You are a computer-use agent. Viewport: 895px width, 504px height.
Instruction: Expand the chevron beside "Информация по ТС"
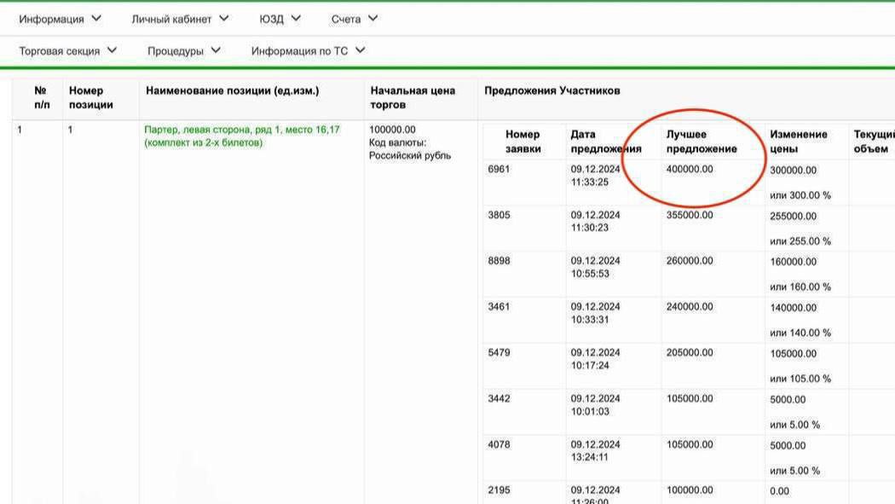pos(361,50)
